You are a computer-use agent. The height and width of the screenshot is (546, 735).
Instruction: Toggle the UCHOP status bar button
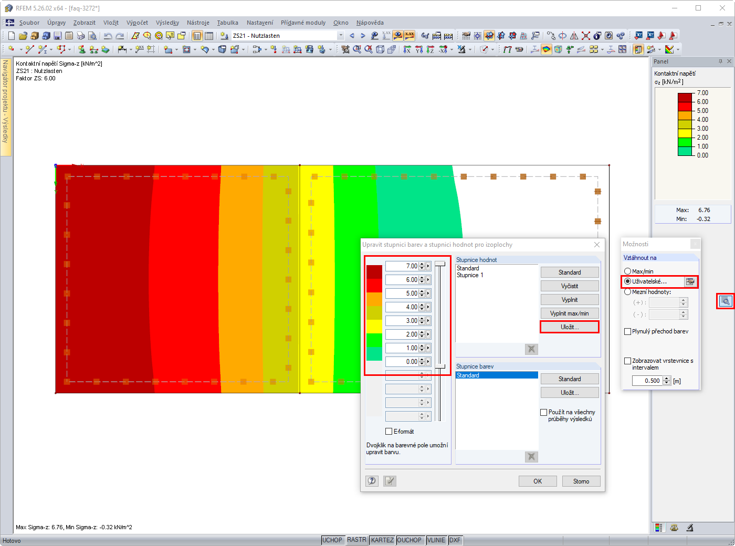pos(332,540)
